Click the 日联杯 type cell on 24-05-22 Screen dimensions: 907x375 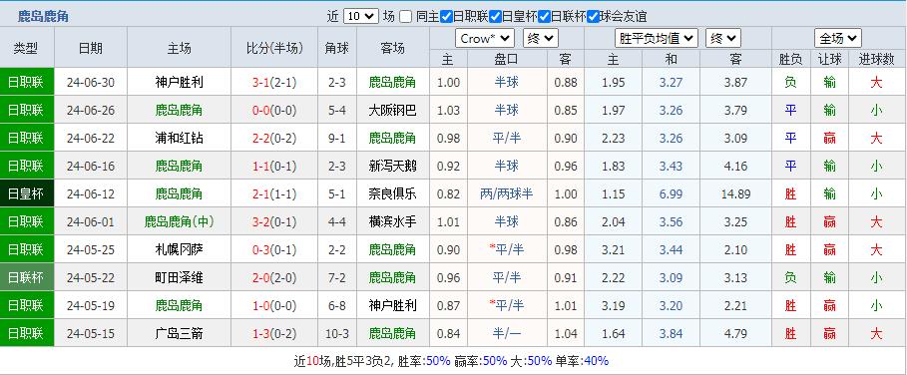[x=27, y=277]
